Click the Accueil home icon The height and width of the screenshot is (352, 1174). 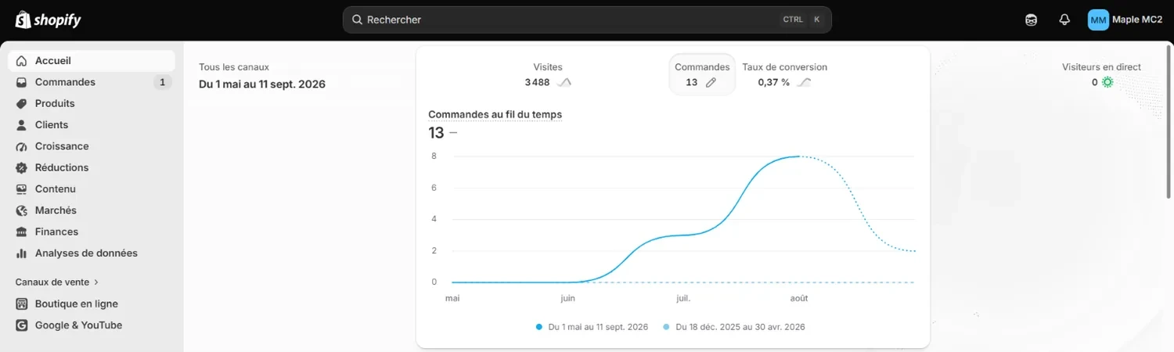click(22, 61)
